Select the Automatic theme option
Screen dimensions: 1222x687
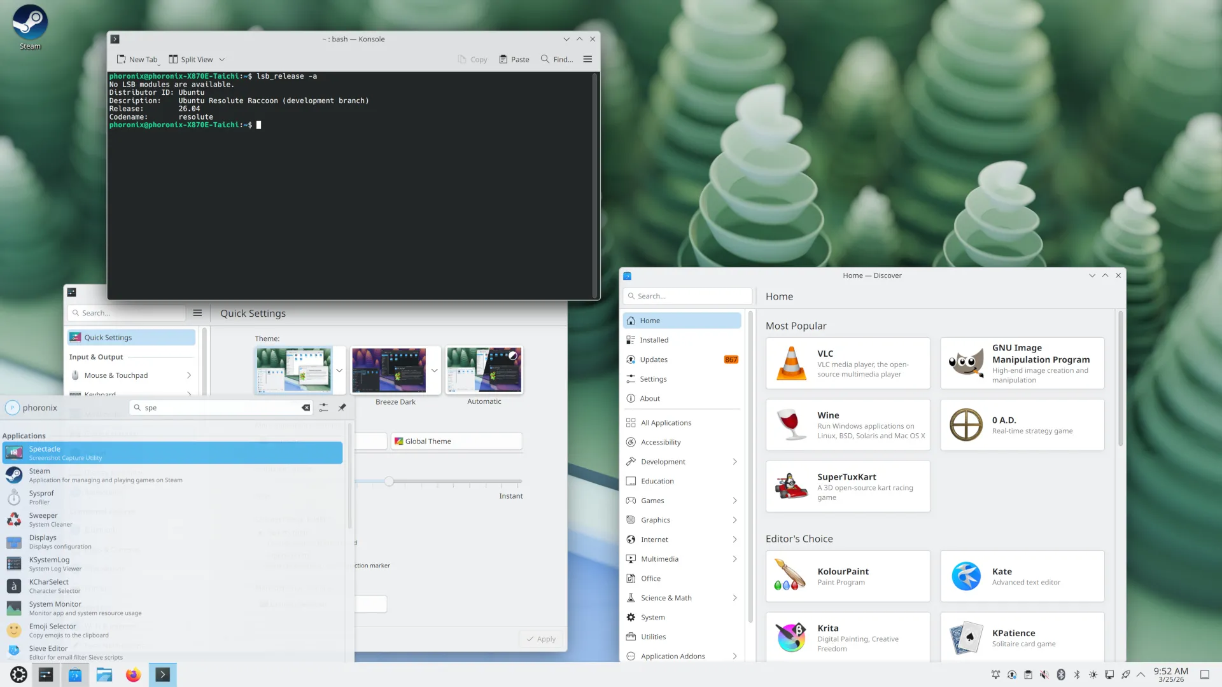click(484, 370)
